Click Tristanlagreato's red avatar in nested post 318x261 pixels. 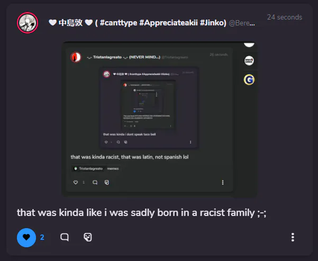[x=76, y=57]
